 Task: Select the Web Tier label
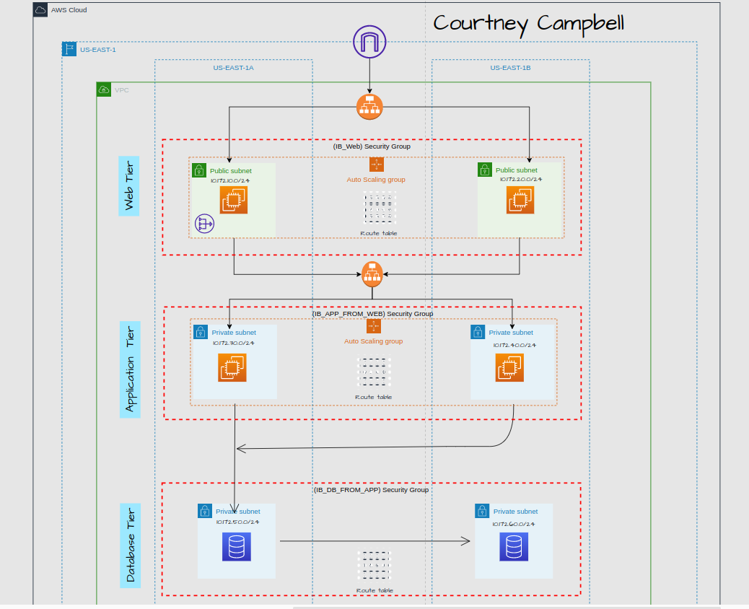(129, 186)
